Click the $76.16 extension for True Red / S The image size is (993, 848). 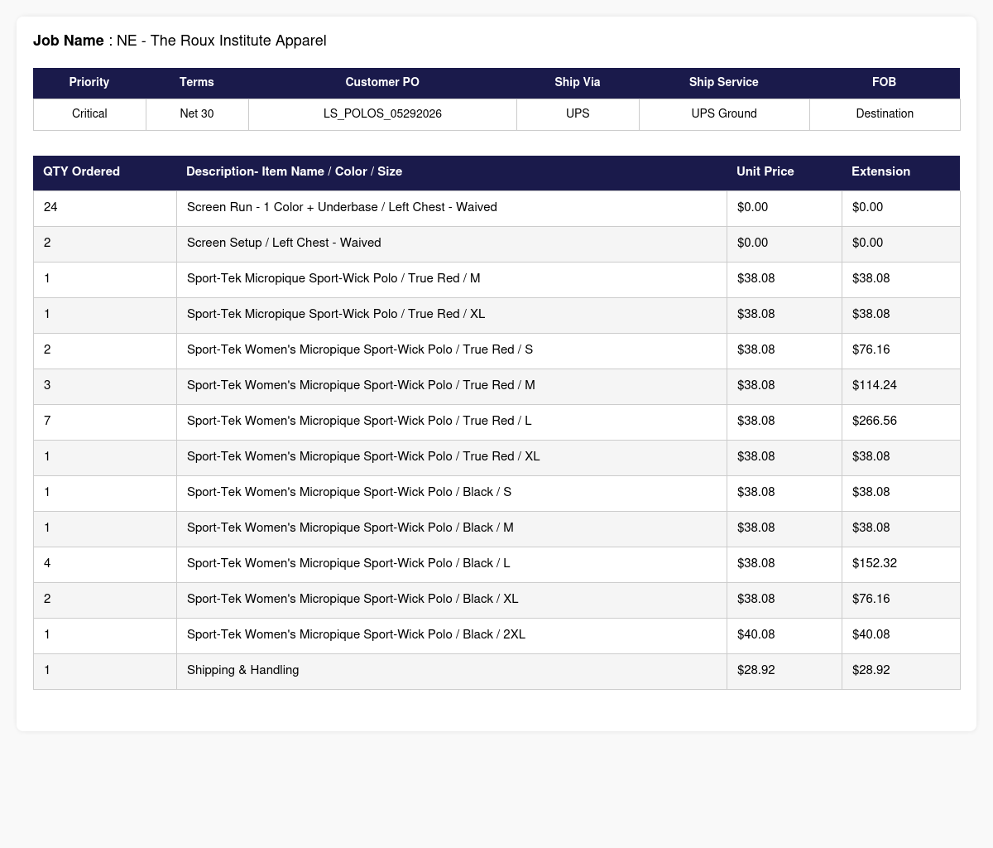pos(871,349)
